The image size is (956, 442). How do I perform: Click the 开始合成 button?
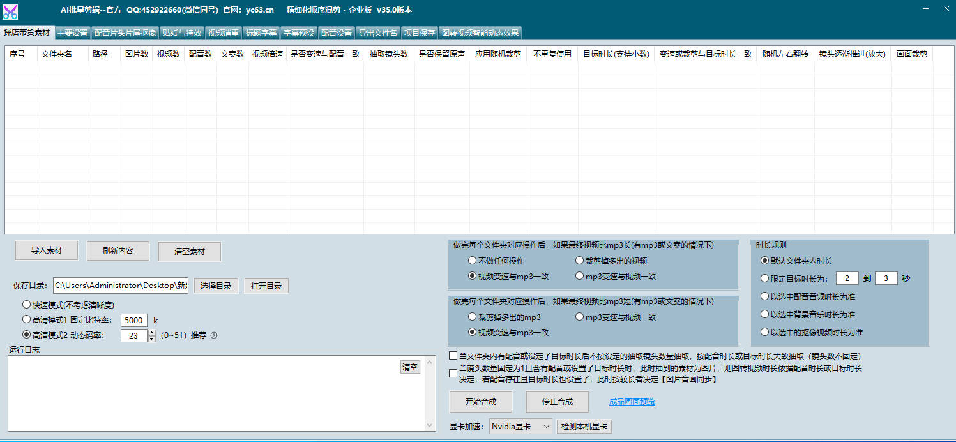coord(481,402)
